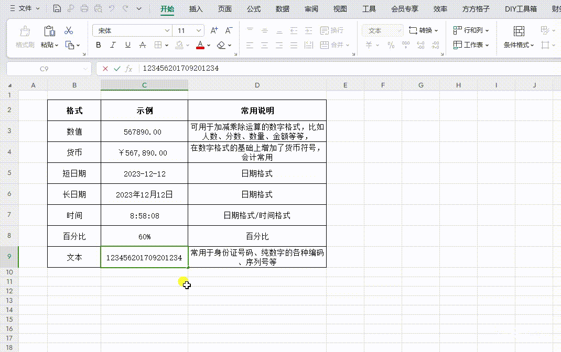The width and height of the screenshot is (561, 352).
Task: Center text horizontally
Action: pos(264,45)
